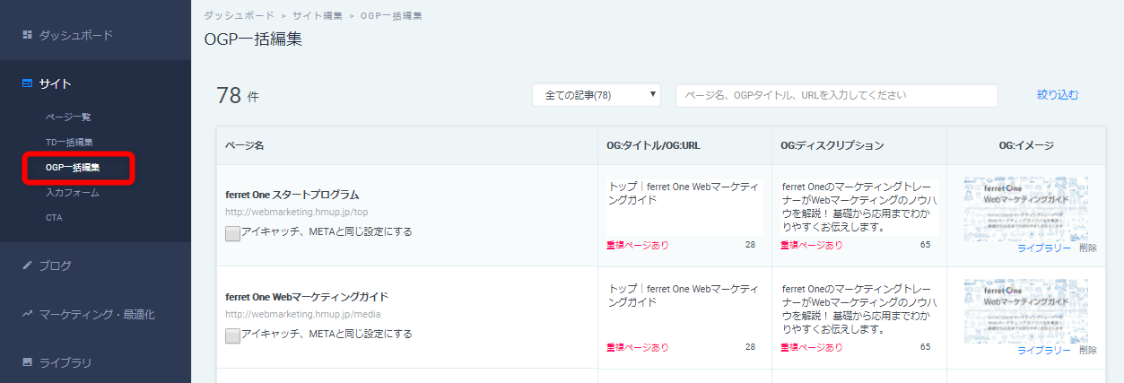The image size is (1124, 383).
Task: Enable the same-settings checkbox for ferret One Webマーケティングガイド
Action: [x=232, y=335]
